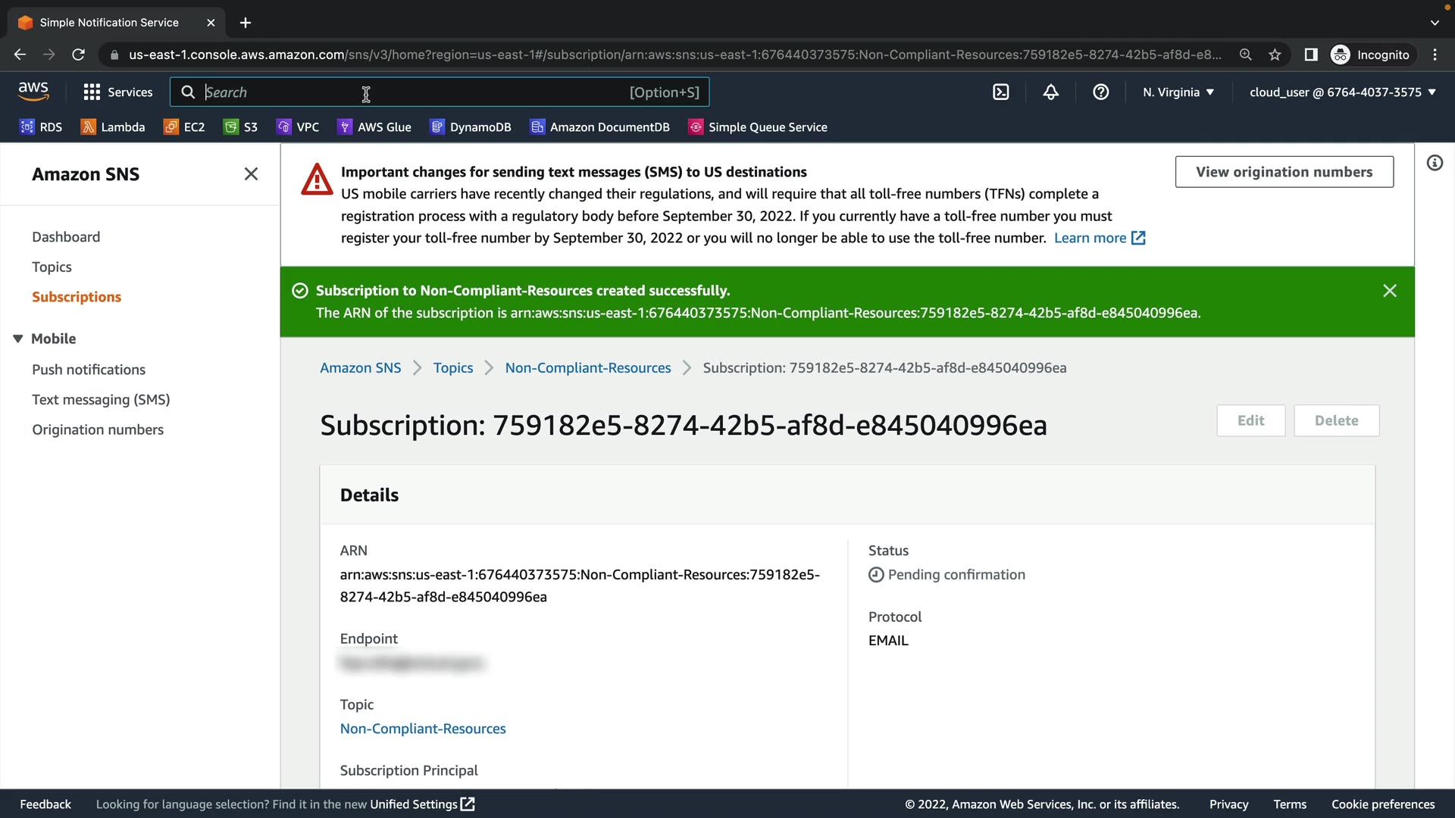Expand the cloud_user account menu
The height and width of the screenshot is (818, 1455).
point(1342,92)
